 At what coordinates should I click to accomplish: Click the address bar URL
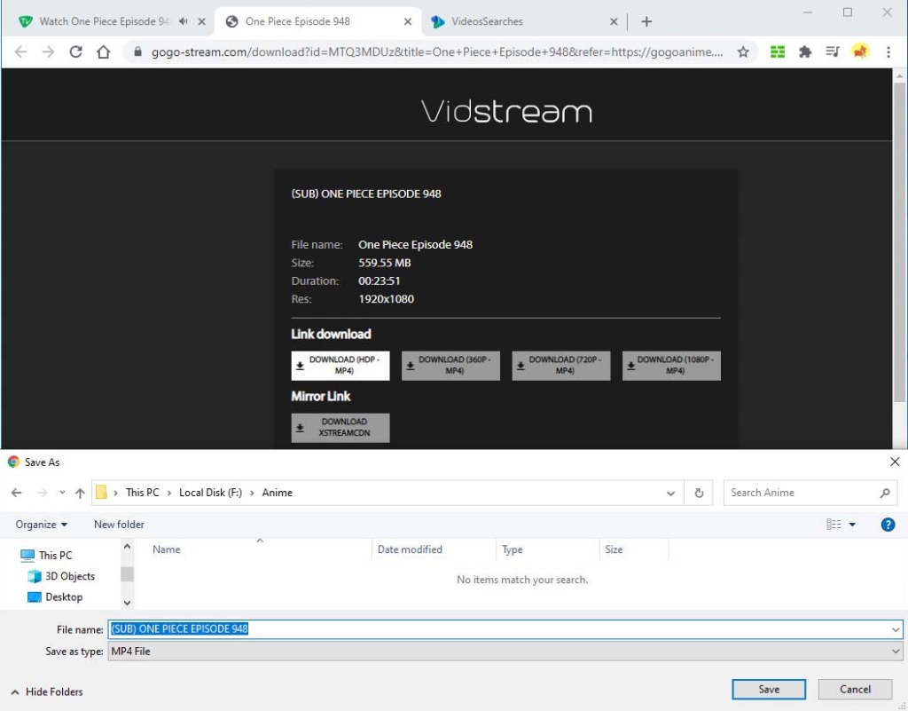click(x=436, y=52)
